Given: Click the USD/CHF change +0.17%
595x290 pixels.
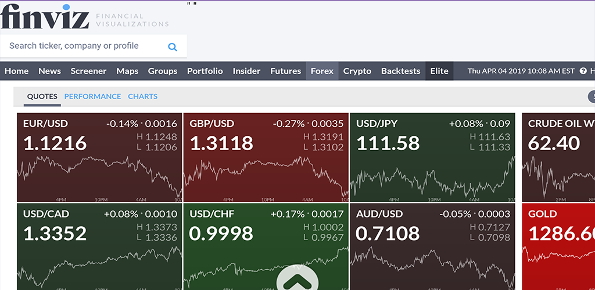Looking at the screenshot, I should (288, 214).
